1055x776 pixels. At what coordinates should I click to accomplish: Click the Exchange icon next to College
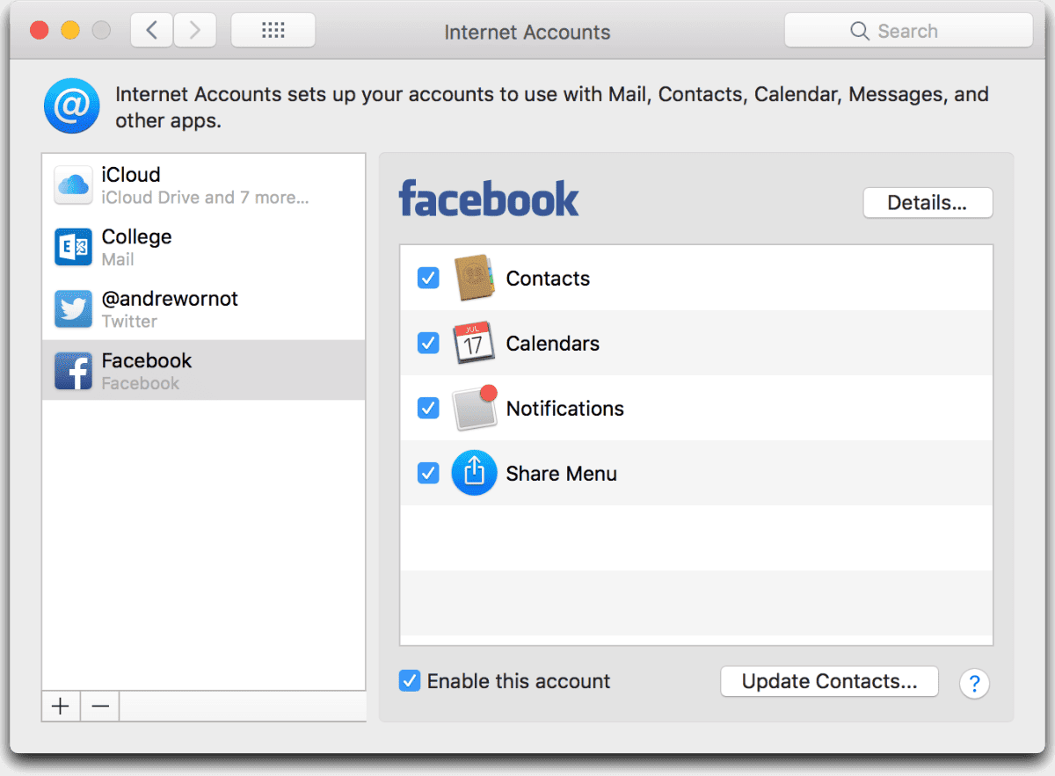click(x=73, y=247)
